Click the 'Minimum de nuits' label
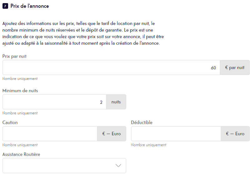252x174 pixels. pyautogui.click(x=20, y=91)
